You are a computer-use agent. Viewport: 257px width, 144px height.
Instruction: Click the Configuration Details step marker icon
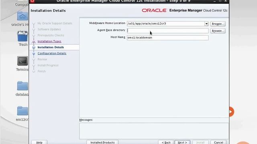[x=34, y=53]
